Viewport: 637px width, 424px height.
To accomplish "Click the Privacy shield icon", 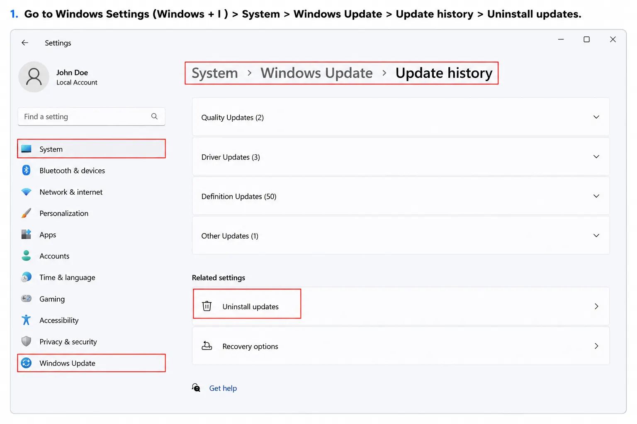I will pos(26,341).
